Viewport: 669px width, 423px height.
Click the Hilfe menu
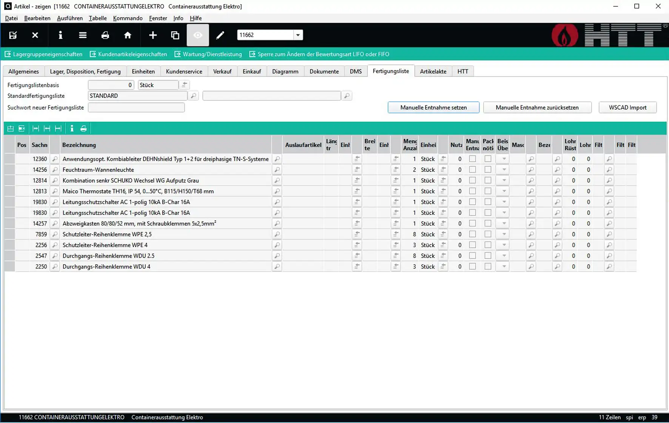click(x=196, y=18)
